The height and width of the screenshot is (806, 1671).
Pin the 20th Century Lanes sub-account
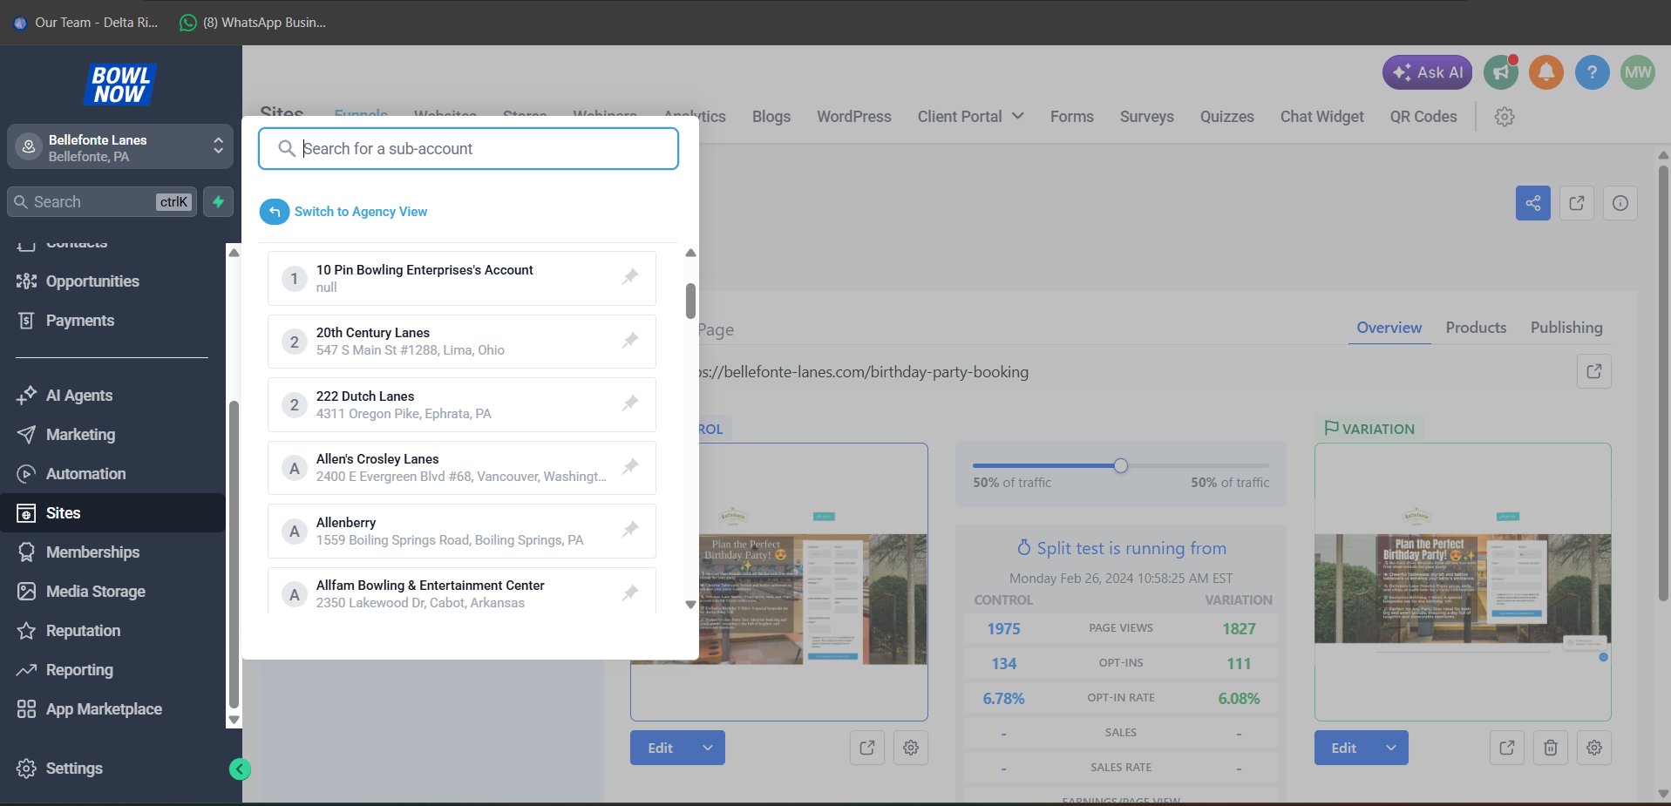click(x=630, y=340)
